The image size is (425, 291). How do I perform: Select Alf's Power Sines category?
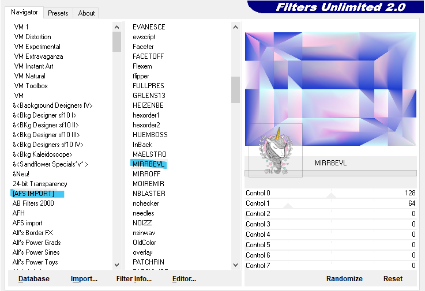click(36, 252)
